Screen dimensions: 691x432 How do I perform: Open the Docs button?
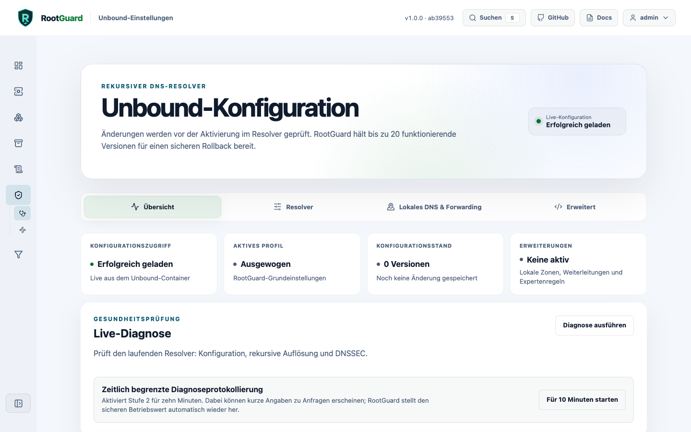tap(599, 18)
